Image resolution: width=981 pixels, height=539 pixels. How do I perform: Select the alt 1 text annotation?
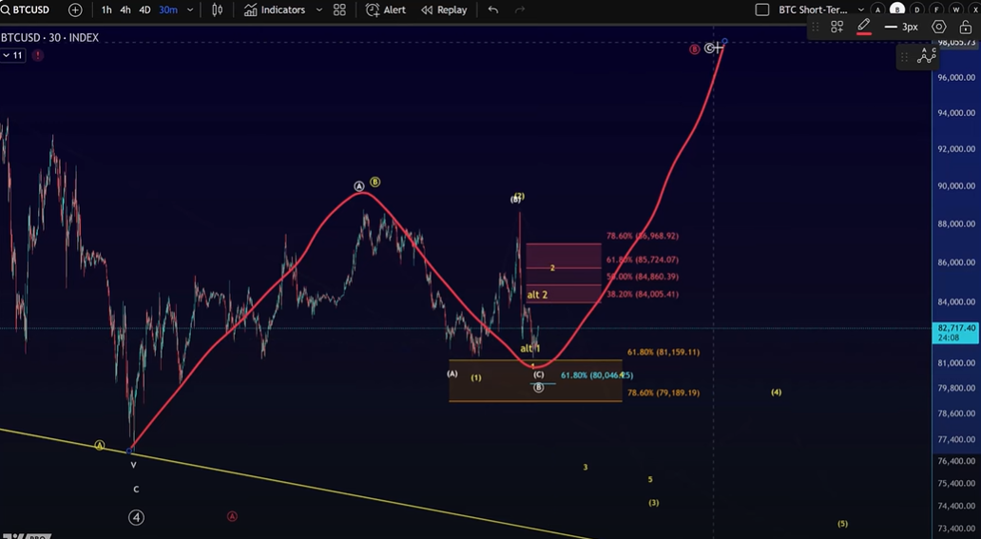coord(529,348)
